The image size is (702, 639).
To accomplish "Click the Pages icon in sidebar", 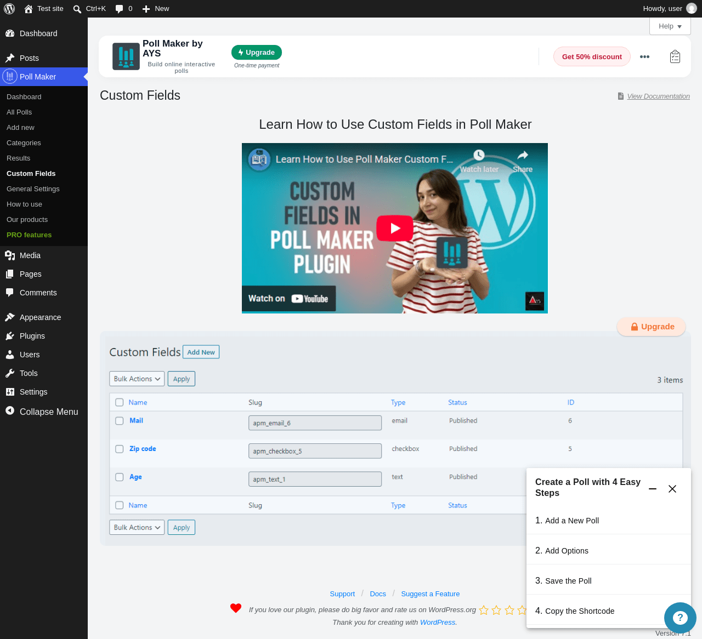I will point(10,274).
